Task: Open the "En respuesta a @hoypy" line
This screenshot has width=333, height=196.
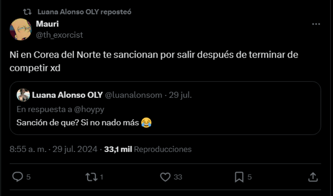Action: [x=60, y=109]
